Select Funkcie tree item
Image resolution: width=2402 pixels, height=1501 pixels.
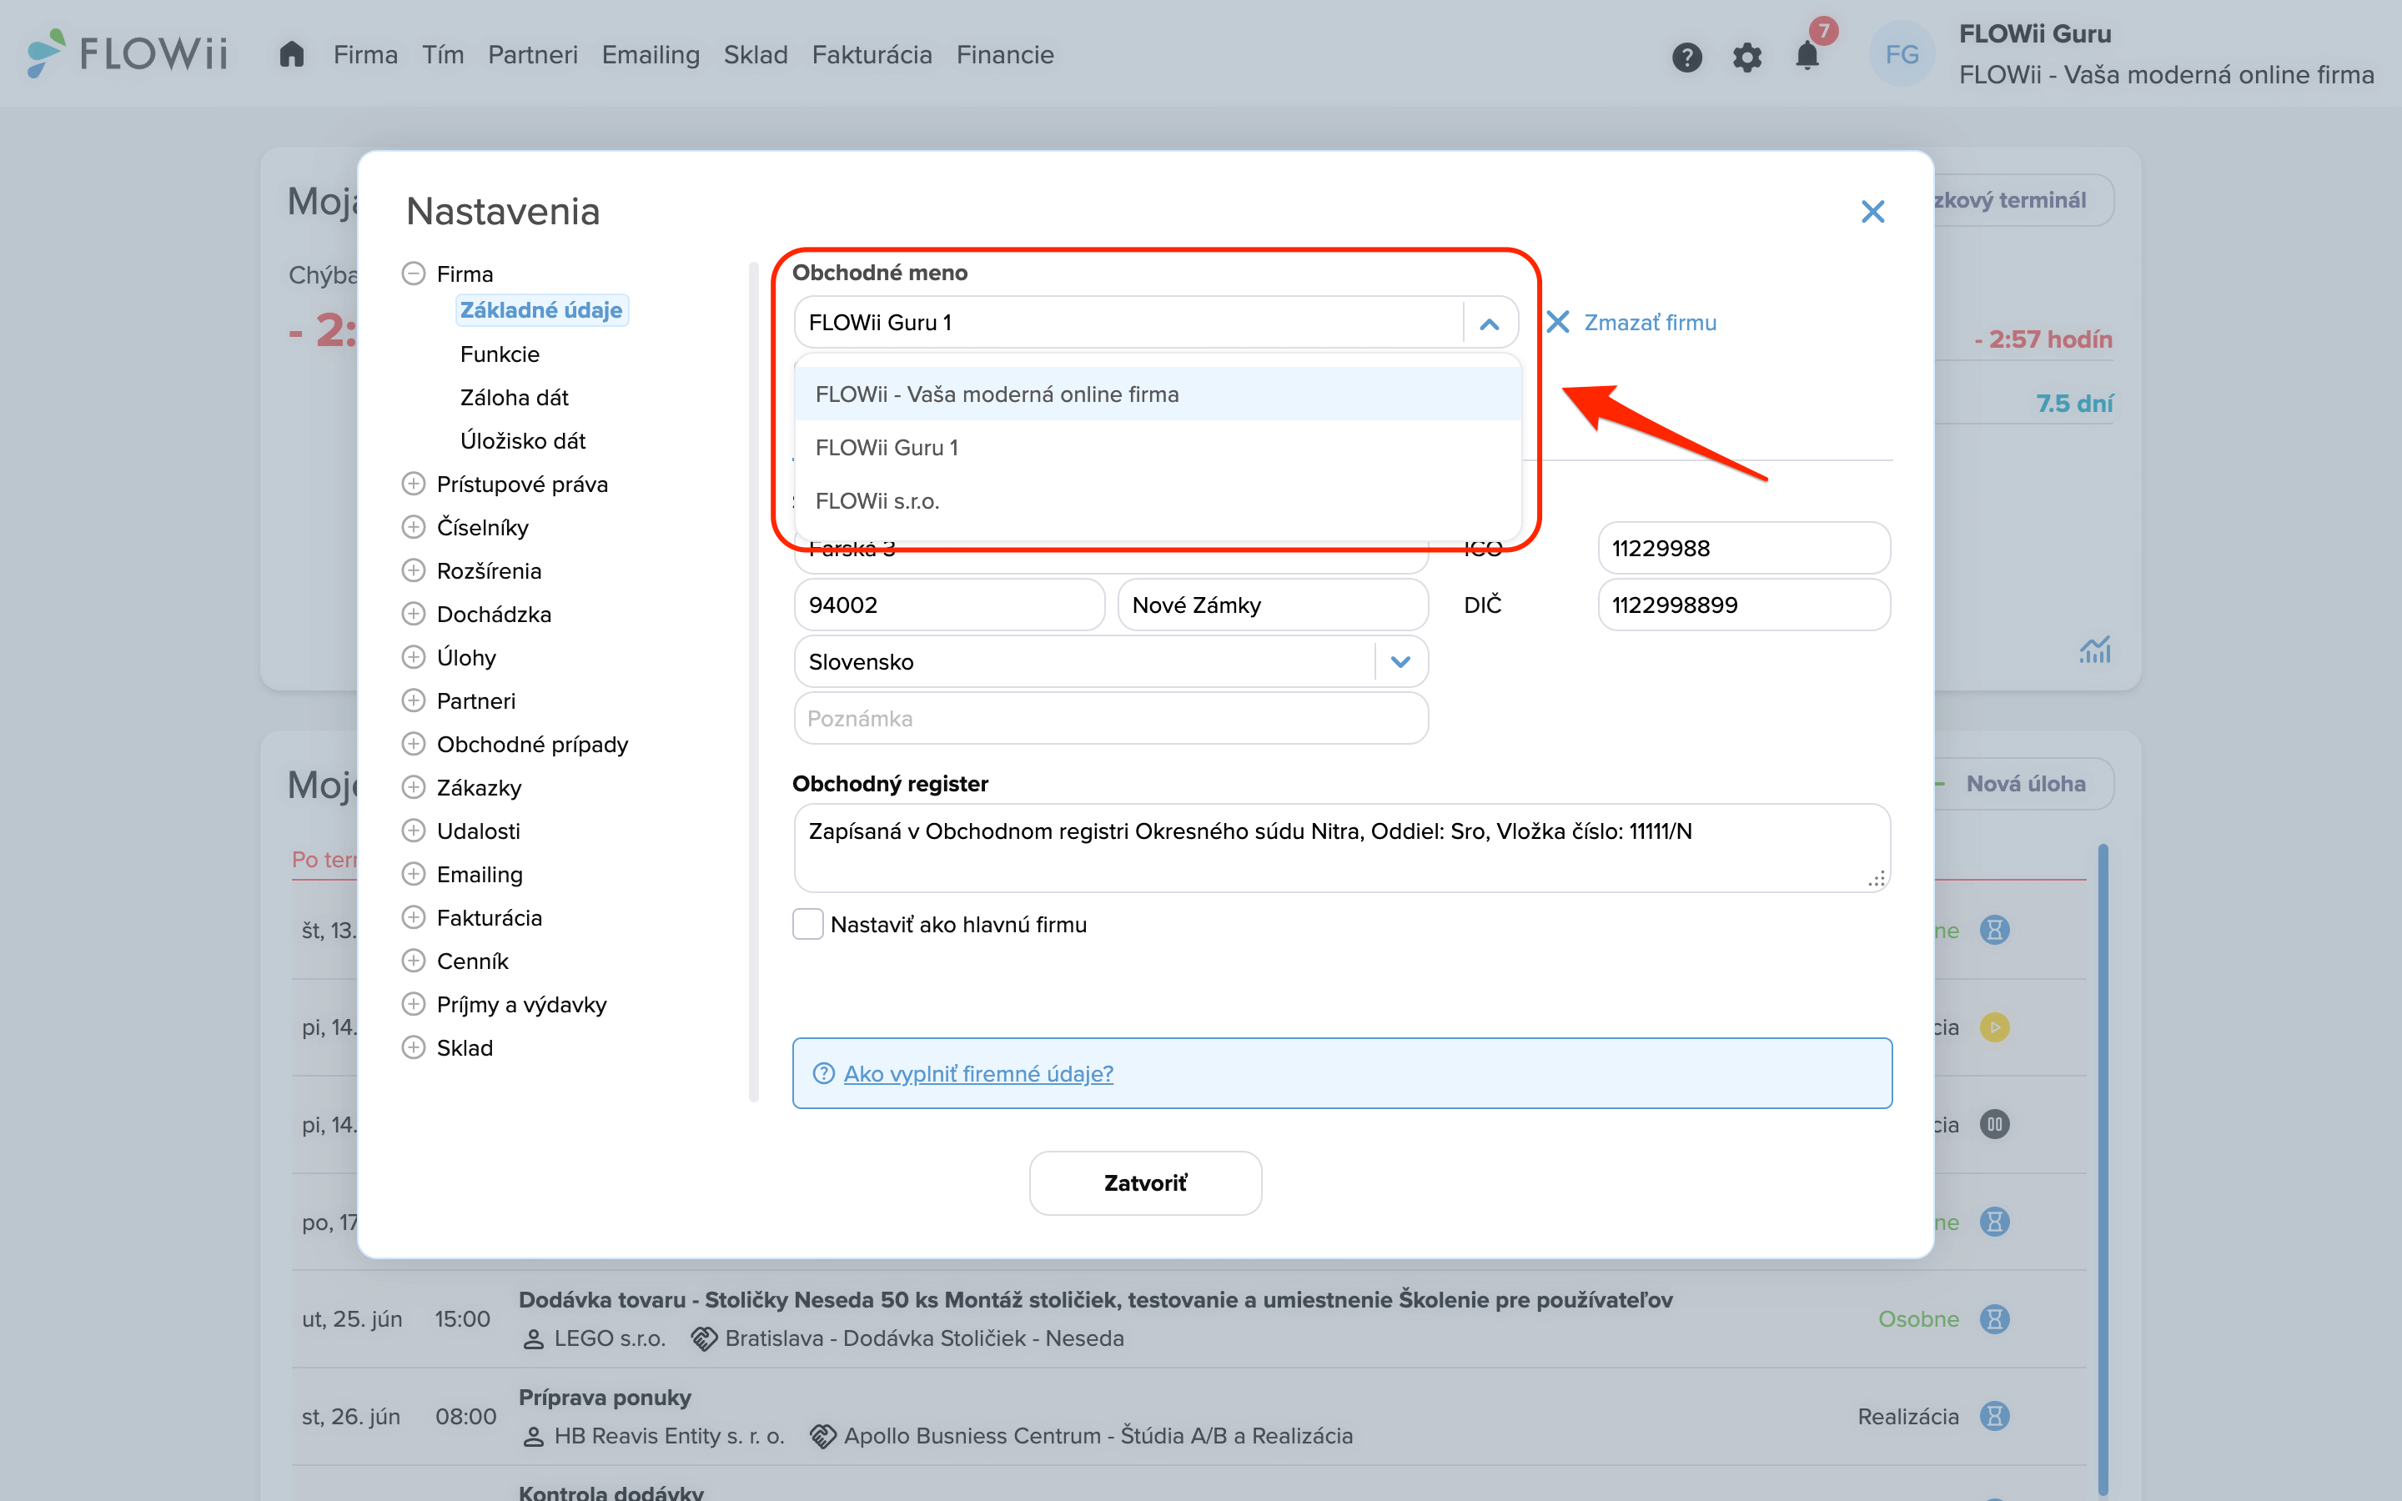click(500, 354)
